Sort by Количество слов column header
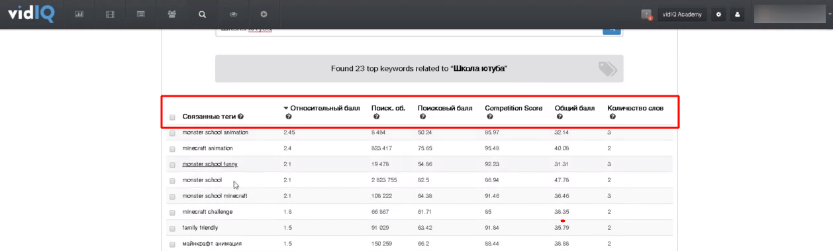The image size is (833, 251). tap(636, 108)
